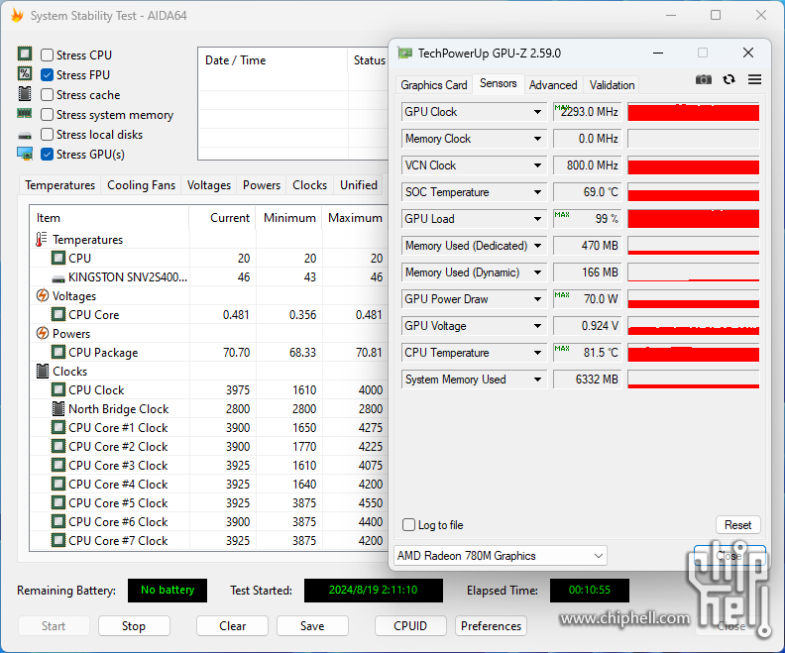Click the GPU-Z app icon in its title bar
785x653 pixels.
tap(404, 54)
